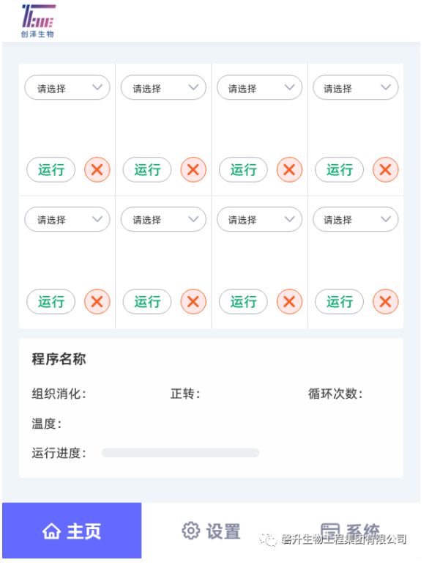Open the 请选择 dropdown in second bottom-row slot
The height and width of the screenshot is (568, 429).
[x=163, y=219]
